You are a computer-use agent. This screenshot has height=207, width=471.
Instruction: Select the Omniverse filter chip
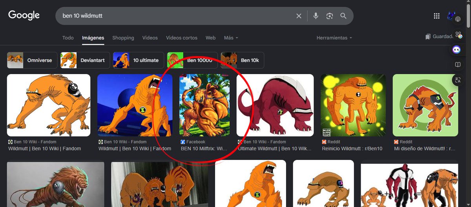[32, 60]
